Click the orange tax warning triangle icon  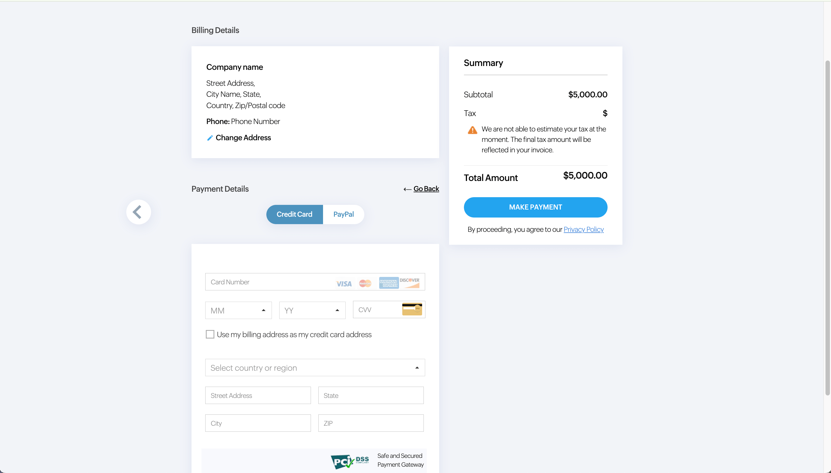coord(472,130)
